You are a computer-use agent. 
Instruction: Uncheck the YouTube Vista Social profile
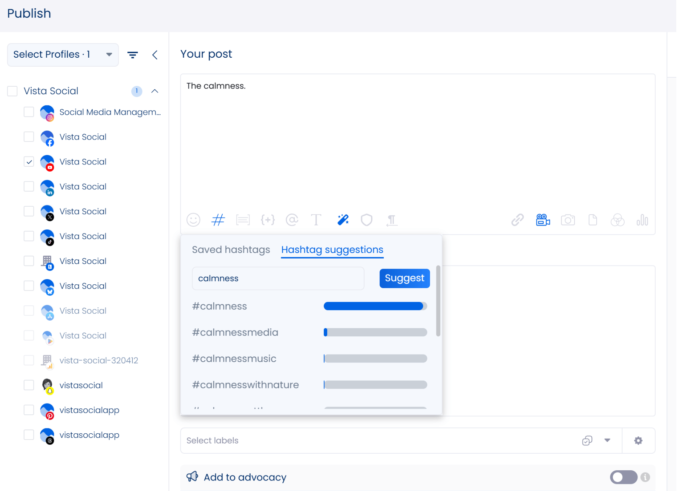point(29,162)
